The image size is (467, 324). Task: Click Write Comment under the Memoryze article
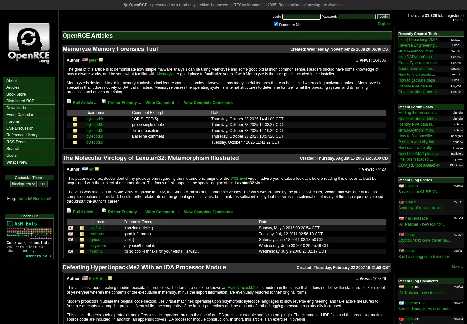click(160, 103)
